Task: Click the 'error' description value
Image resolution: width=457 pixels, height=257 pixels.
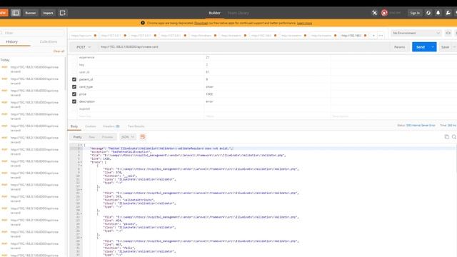Action: [209, 101]
